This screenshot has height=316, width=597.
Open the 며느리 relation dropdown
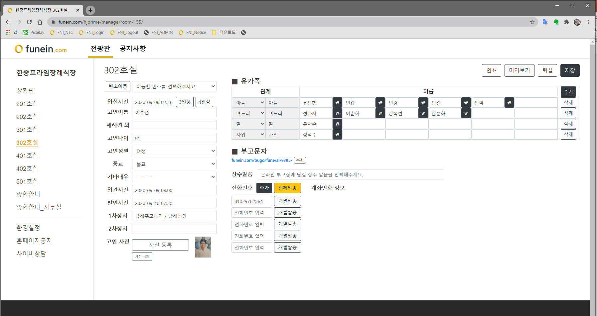(x=249, y=113)
